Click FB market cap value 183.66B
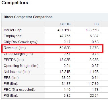Screen dimensions: 108x103 92,30
